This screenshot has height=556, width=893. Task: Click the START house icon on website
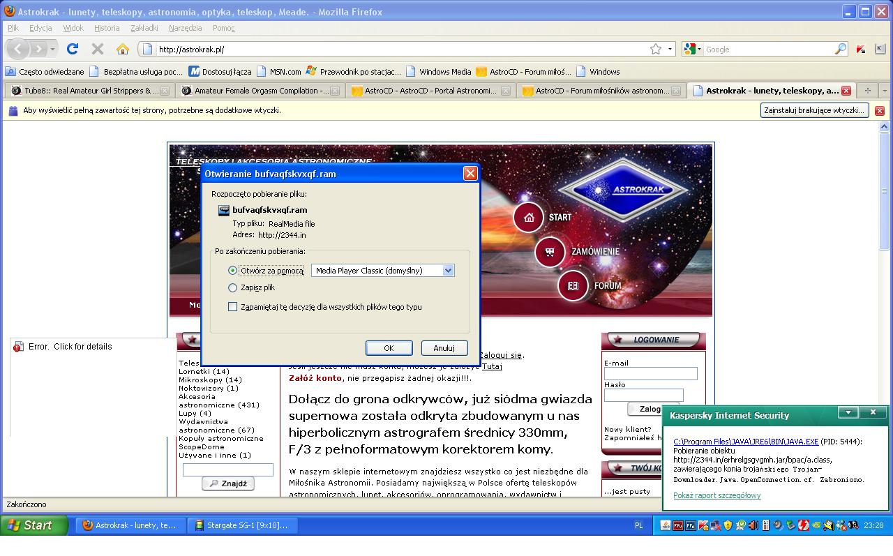529,217
